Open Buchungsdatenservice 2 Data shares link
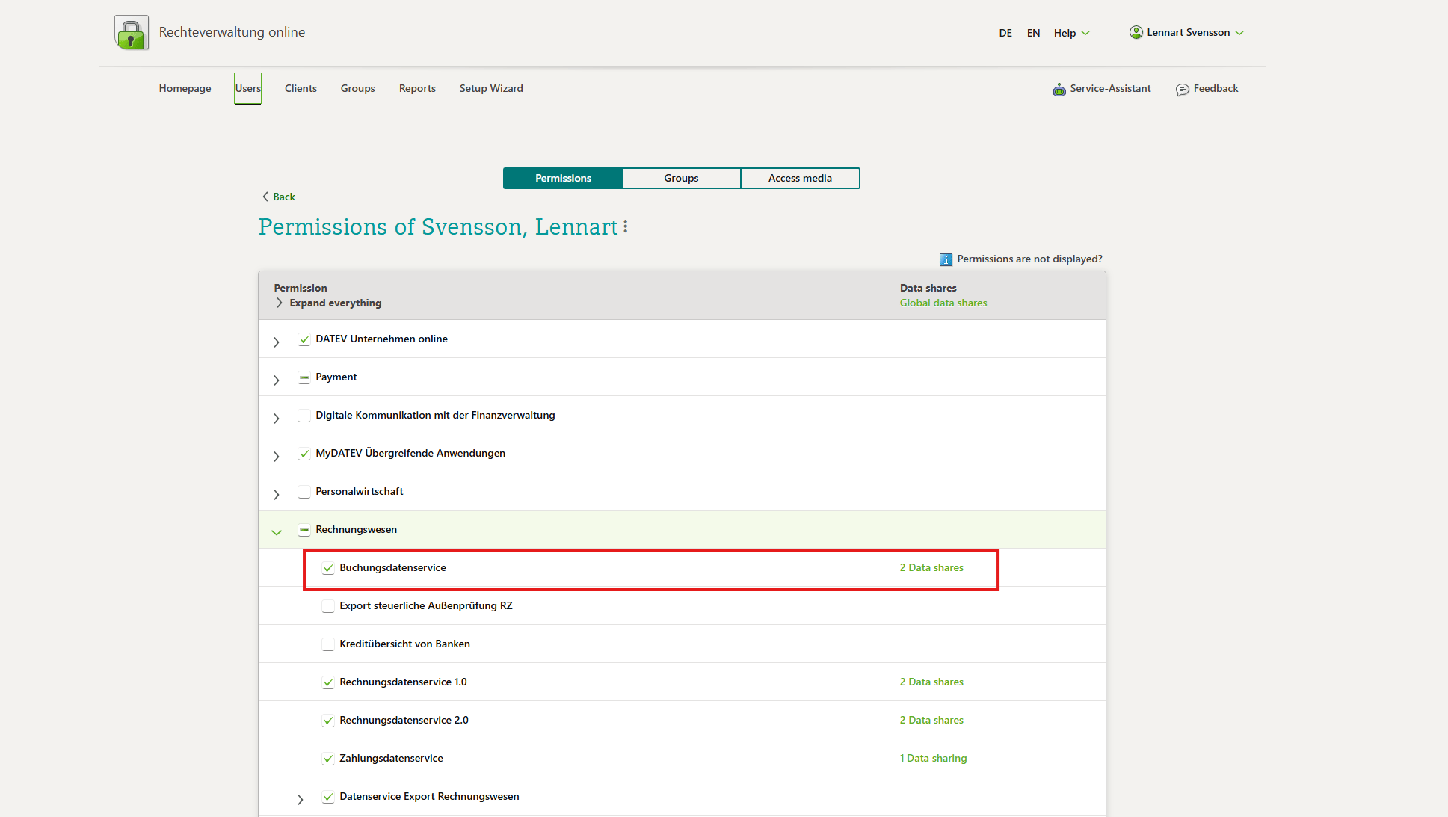 [x=931, y=567]
